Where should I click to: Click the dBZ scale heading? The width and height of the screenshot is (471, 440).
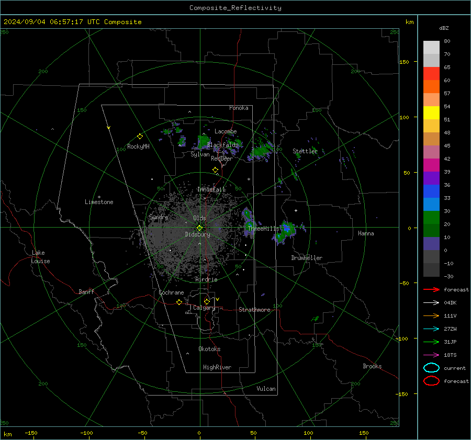click(444, 28)
